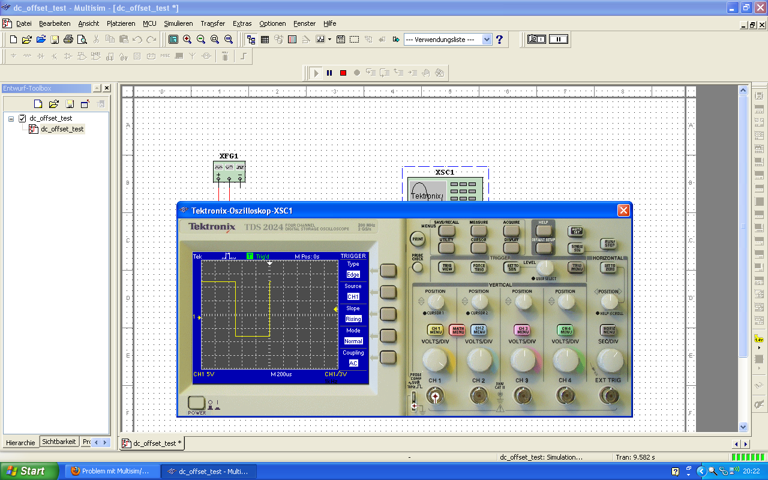Click open folder icon in Entwurf-Toolbox

click(x=53, y=104)
